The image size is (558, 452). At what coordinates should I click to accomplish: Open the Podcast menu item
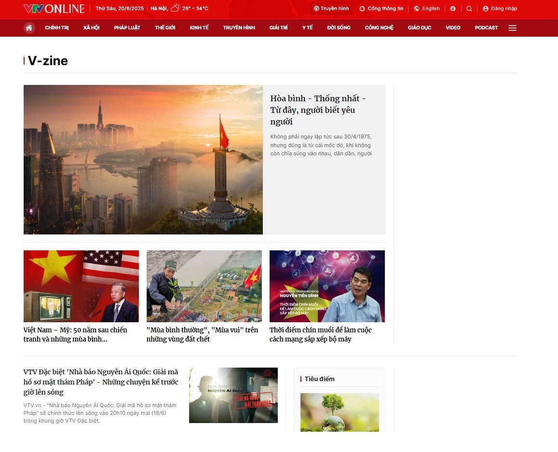click(x=486, y=28)
